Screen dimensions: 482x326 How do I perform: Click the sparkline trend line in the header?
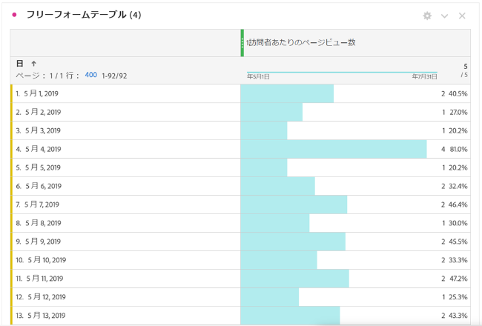coord(341,72)
